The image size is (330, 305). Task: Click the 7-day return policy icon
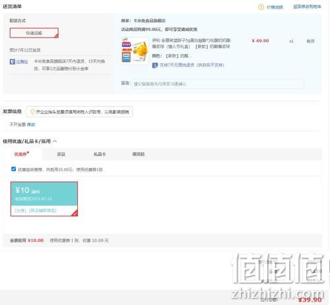(155, 65)
